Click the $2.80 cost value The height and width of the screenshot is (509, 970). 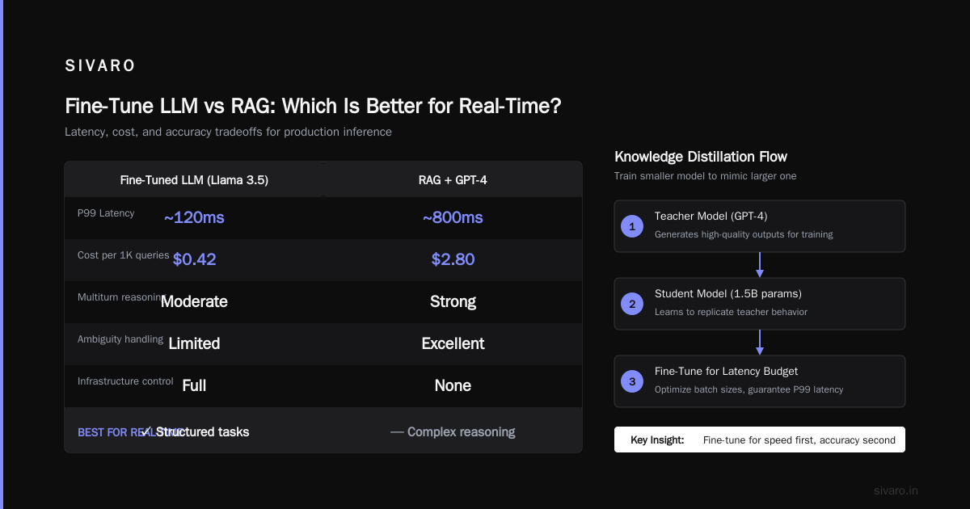point(453,259)
